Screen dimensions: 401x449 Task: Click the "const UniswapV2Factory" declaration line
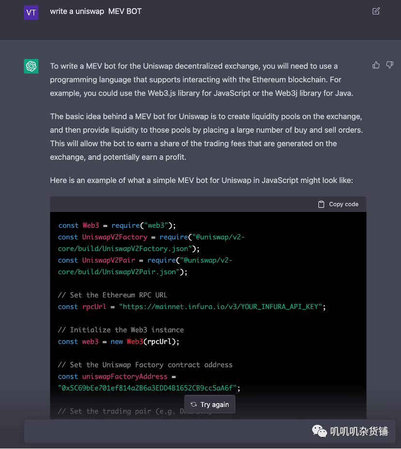[151, 243]
